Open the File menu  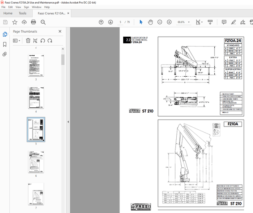point(3,7)
